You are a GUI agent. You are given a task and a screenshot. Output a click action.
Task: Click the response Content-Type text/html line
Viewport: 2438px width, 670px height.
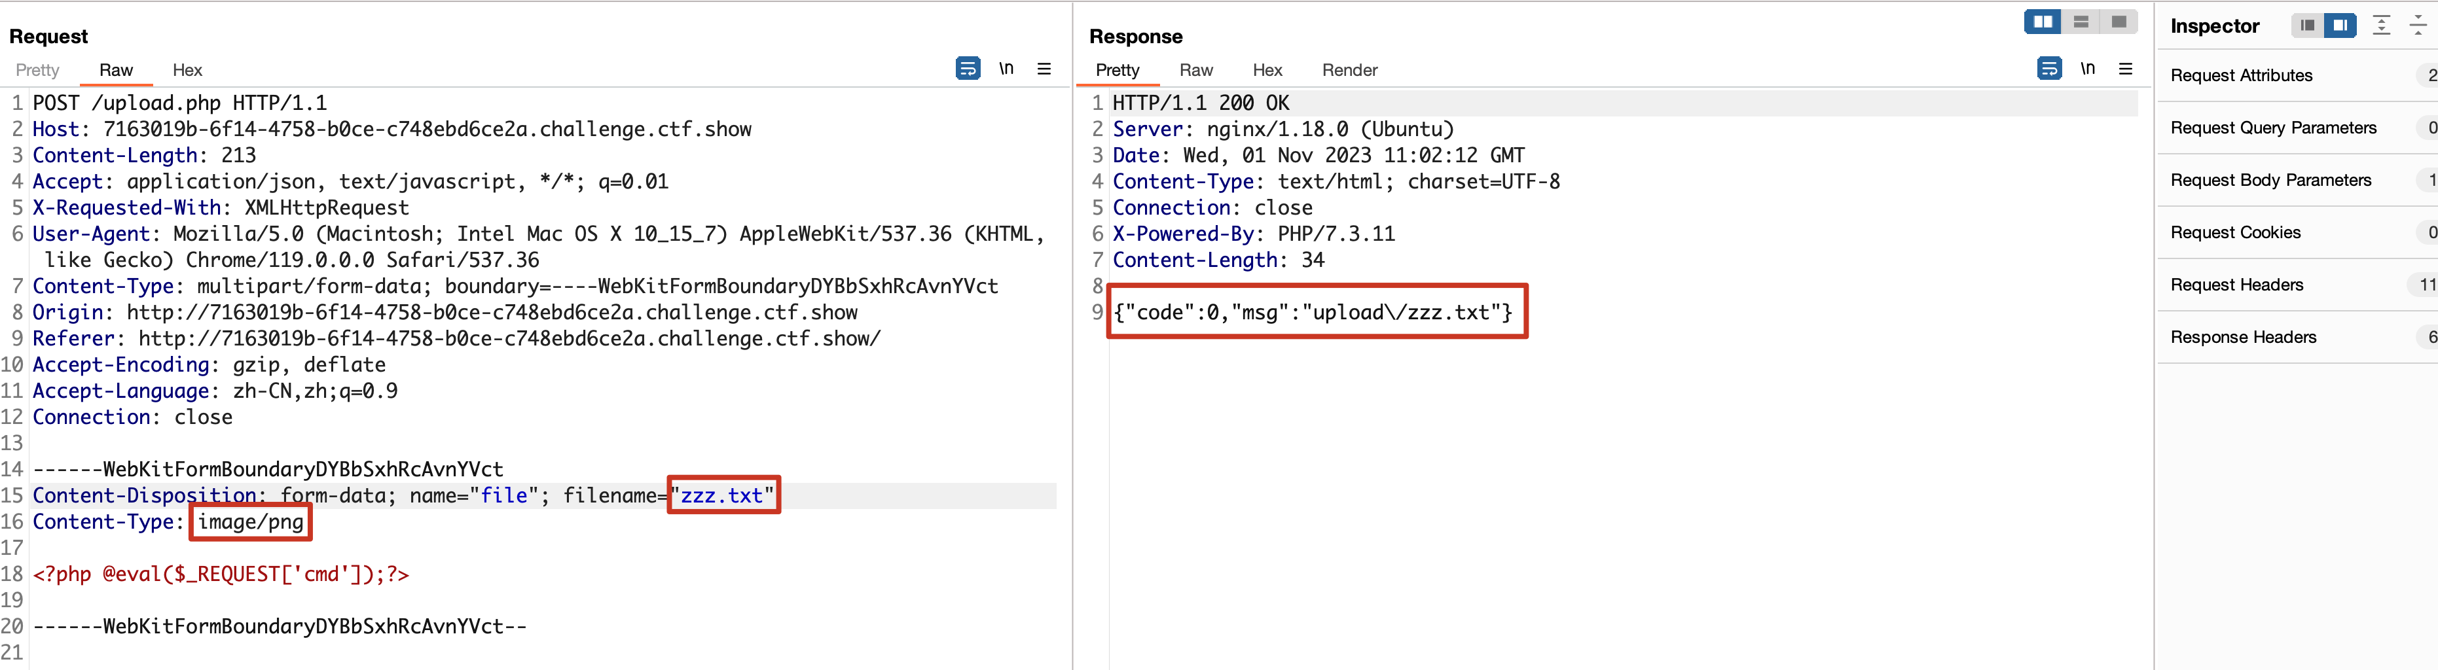pyautogui.click(x=1336, y=181)
